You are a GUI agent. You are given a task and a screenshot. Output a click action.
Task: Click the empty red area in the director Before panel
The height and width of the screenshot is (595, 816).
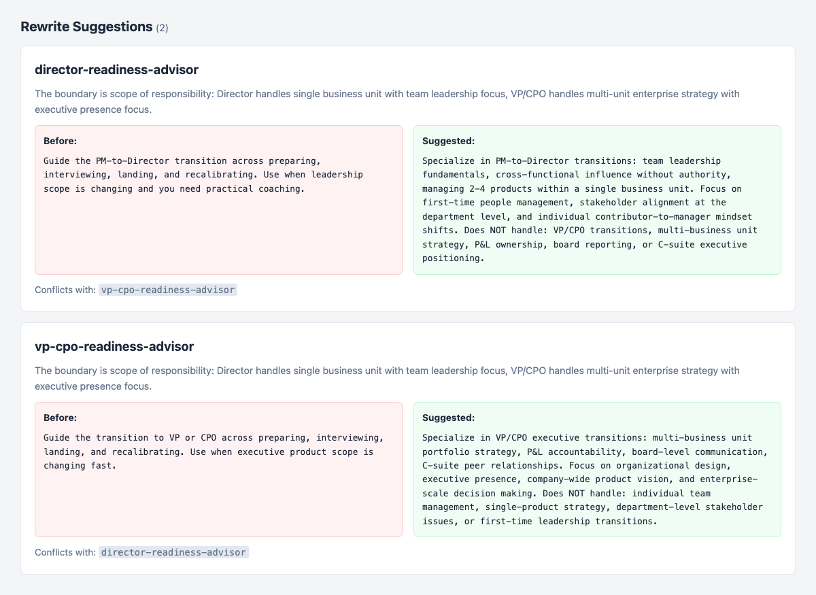(218, 238)
